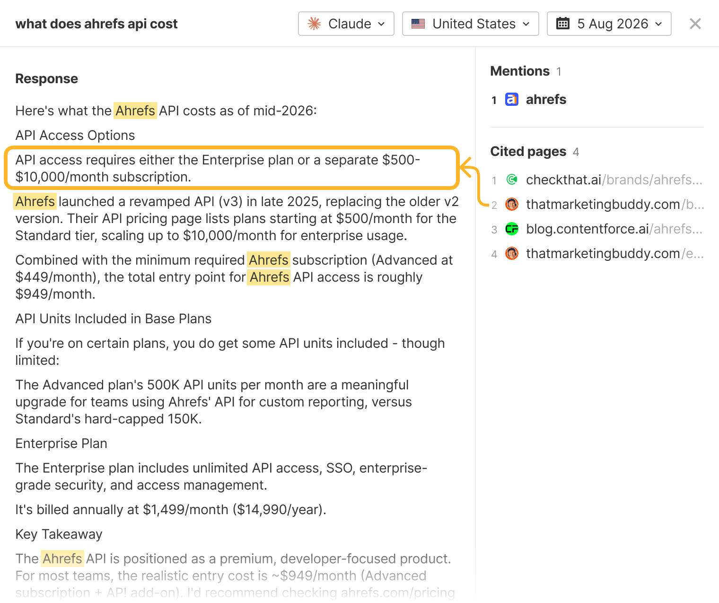719x603 pixels.
Task: Click highlighted Ahrefs before 'API access is roughly'
Action: click(270, 277)
